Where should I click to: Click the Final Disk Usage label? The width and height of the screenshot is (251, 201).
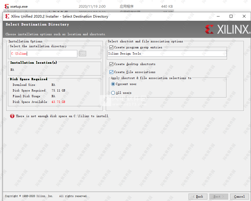[27, 96]
